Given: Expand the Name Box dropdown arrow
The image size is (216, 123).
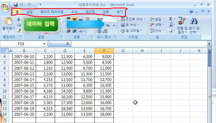Looking at the screenshot, I should [44, 44].
